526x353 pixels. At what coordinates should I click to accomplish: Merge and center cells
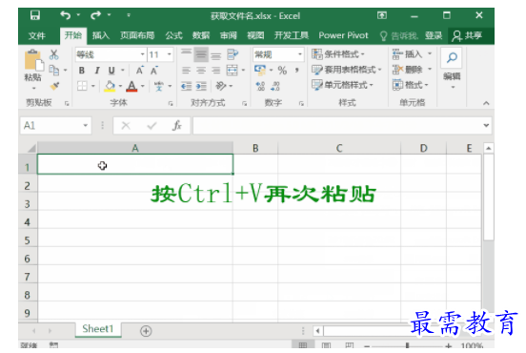pos(233,71)
